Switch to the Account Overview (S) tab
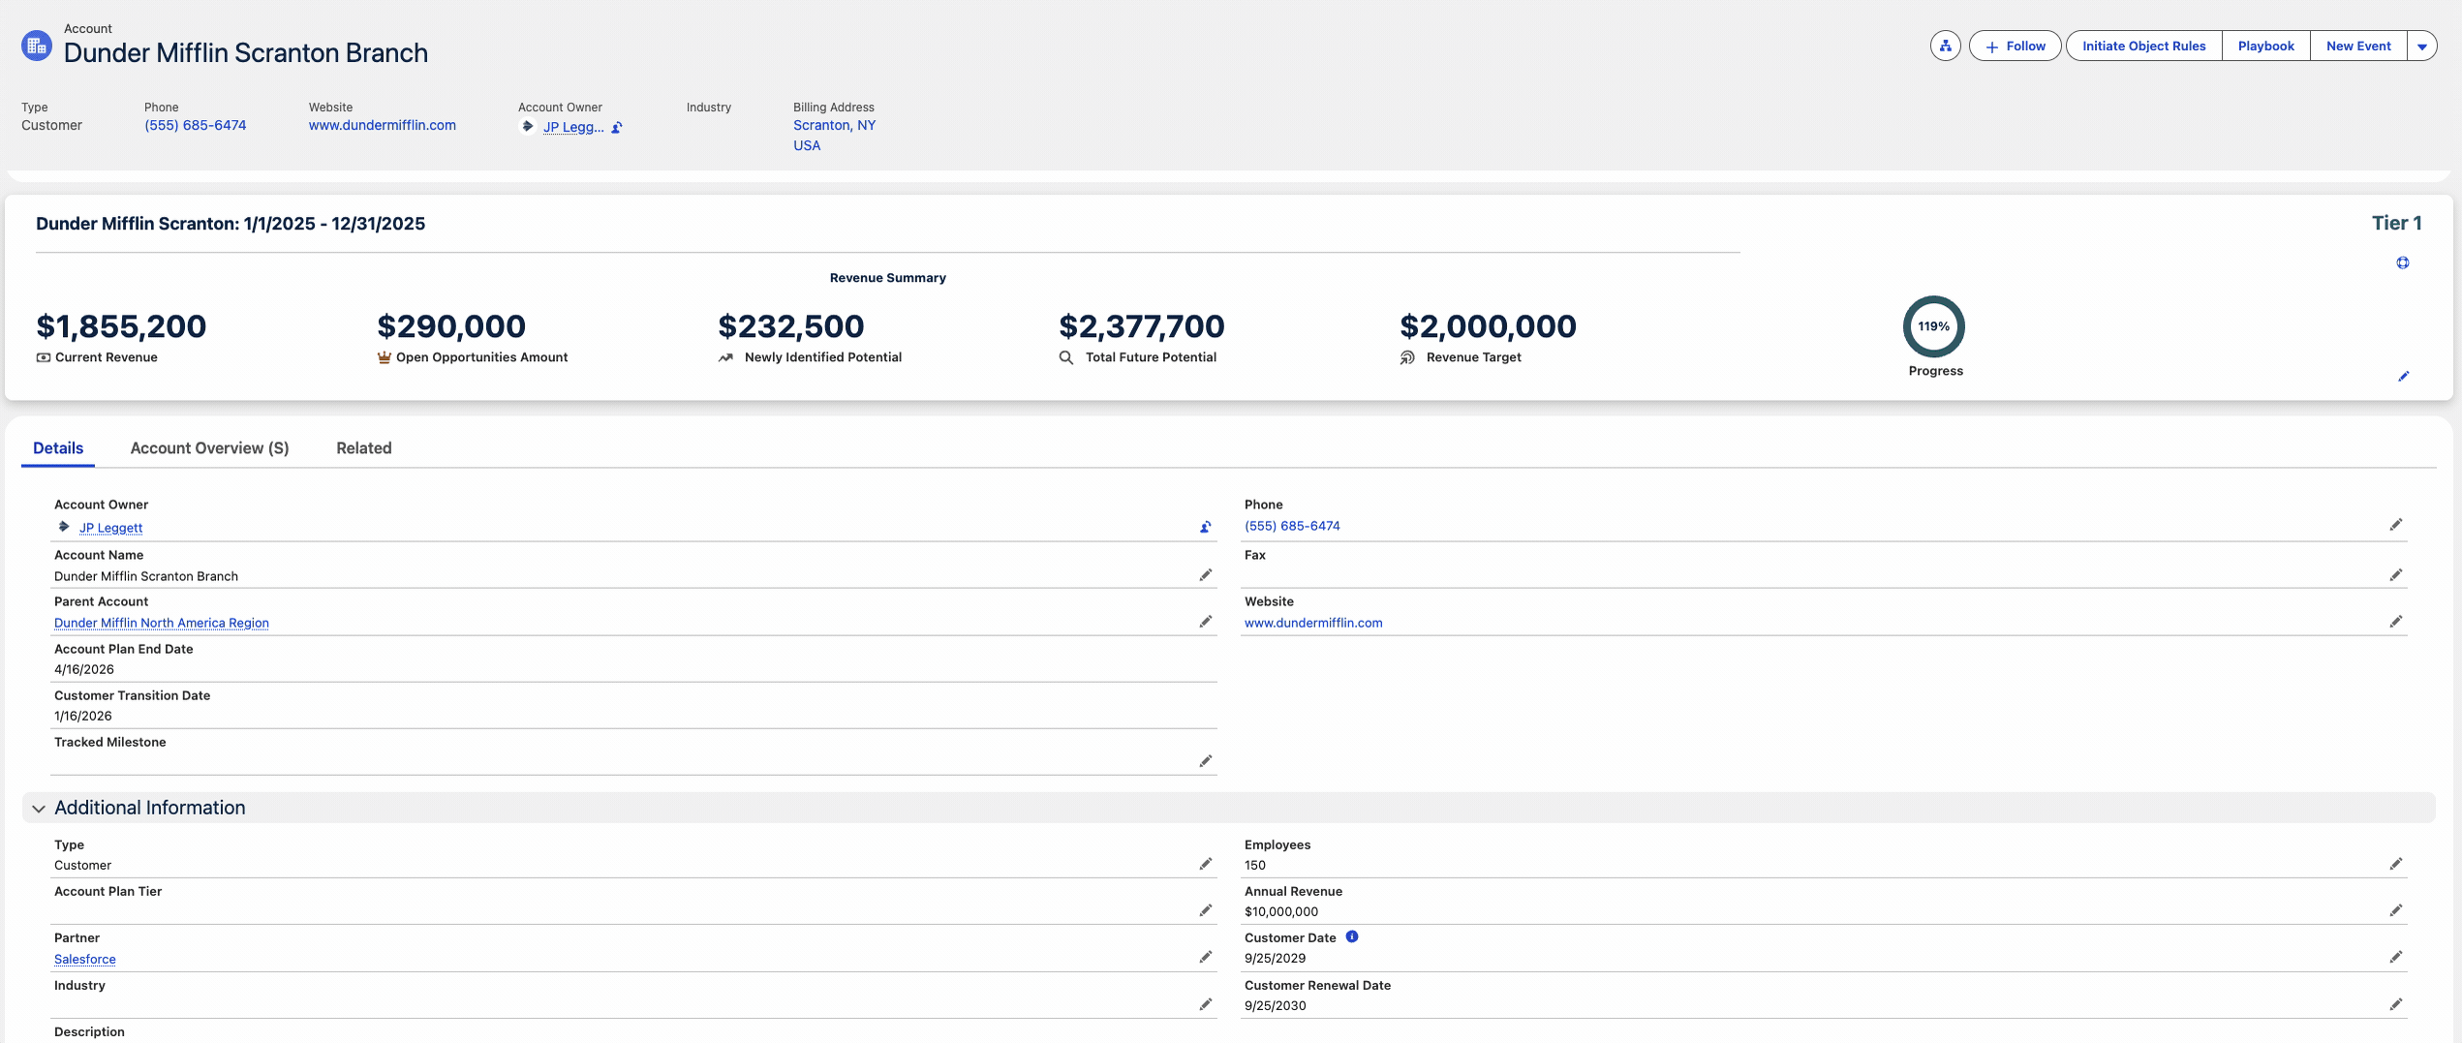Viewport: 2462px width, 1043px height. point(209,448)
